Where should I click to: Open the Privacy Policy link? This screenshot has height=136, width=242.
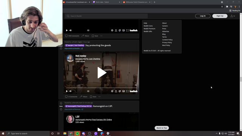coord(167,43)
